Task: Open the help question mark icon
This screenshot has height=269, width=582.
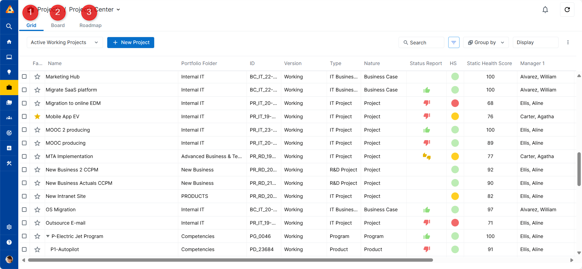Action: (9, 242)
